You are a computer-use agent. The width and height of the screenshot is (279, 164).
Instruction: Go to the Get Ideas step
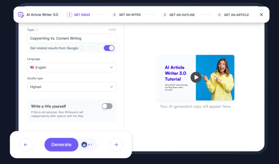[x=78, y=15]
